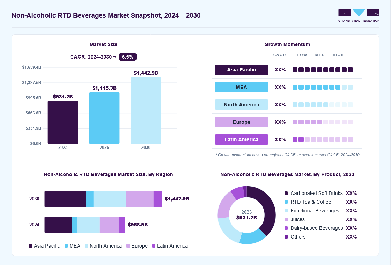Click the Functional Beverages legend swatch
Viewport: 391px width, 265px height.
[286, 211]
